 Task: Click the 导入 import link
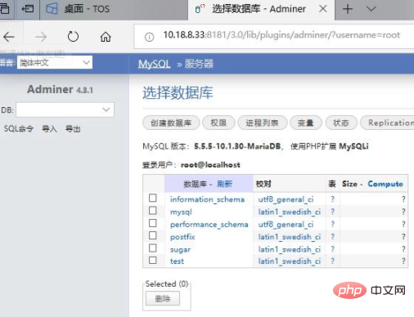coord(49,128)
